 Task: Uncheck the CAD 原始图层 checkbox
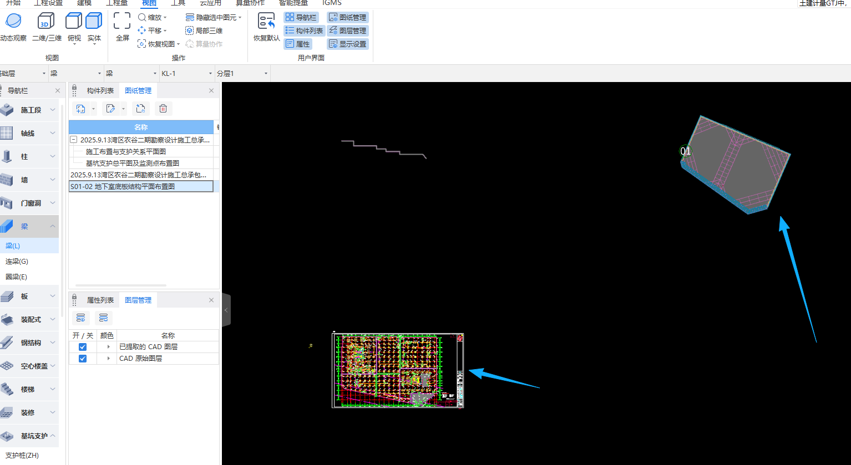tap(83, 359)
